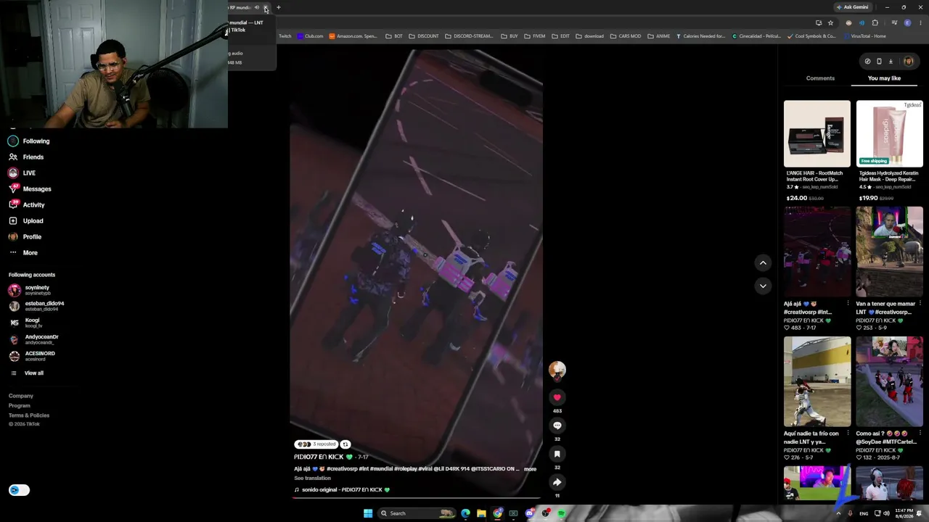Share the video using the arrow icon
Image resolution: width=929 pixels, height=522 pixels.
[x=557, y=482]
